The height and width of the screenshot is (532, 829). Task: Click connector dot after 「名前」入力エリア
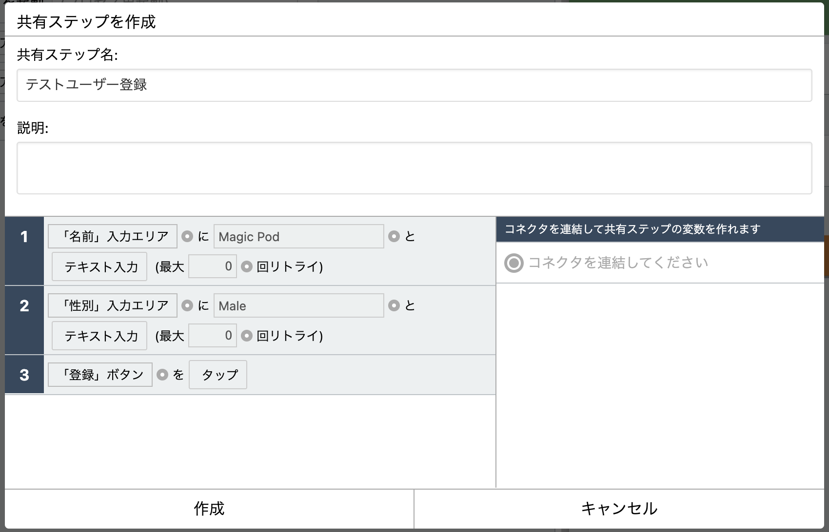click(187, 236)
